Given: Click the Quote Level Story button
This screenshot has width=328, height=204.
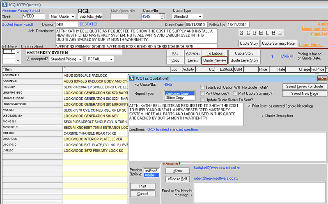Looking at the screenshot, I should pyautogui.click(x=244, y=60).
